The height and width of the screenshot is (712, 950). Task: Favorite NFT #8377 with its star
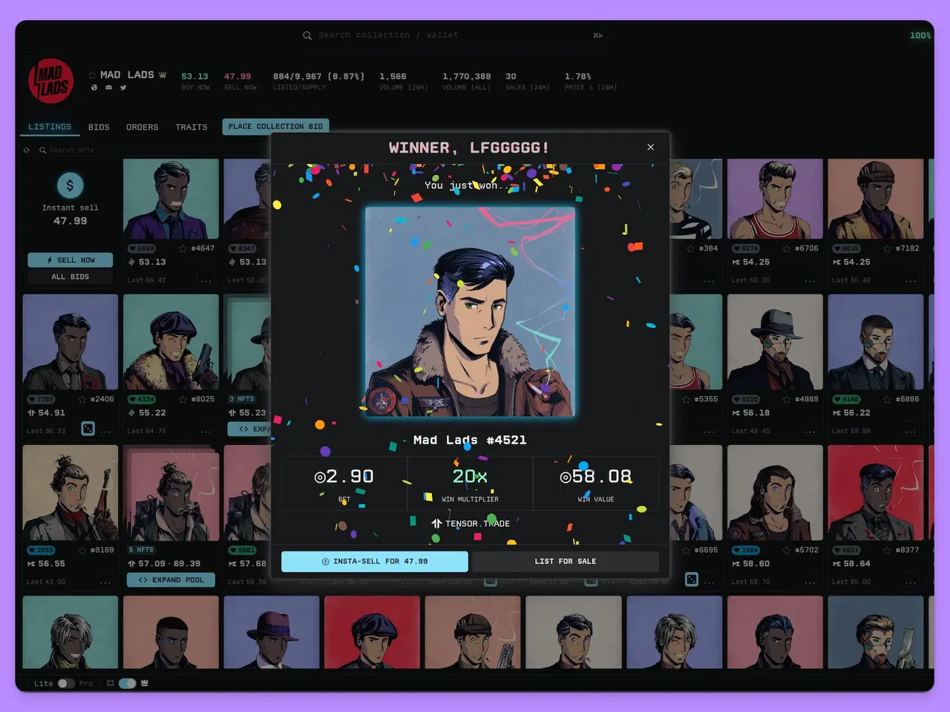pos(888,550)
